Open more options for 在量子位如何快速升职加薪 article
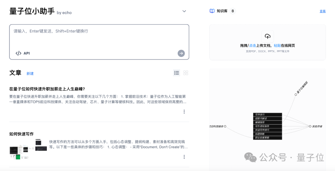Image resolution: width=335 pixels, height=171 pixels. tap(184, 112)
